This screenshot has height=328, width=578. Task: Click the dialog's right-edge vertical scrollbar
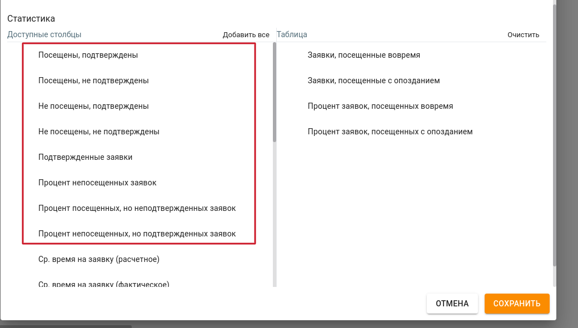coord(554,133)
